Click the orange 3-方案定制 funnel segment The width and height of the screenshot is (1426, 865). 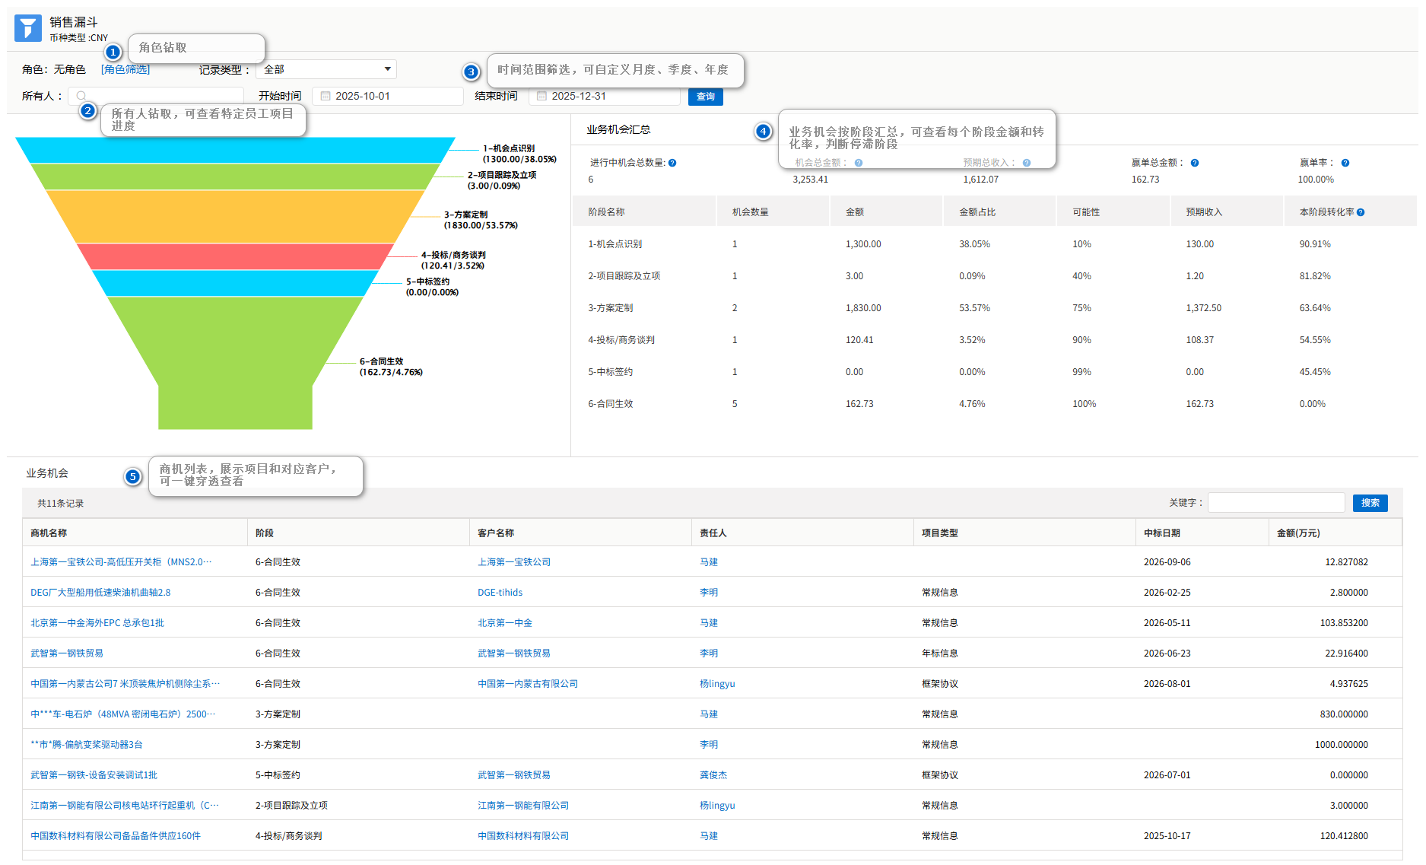(236, 216)
